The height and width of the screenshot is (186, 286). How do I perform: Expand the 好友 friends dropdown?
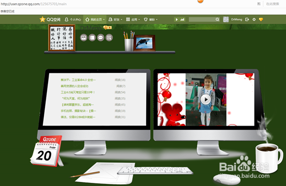coord(115,20)
